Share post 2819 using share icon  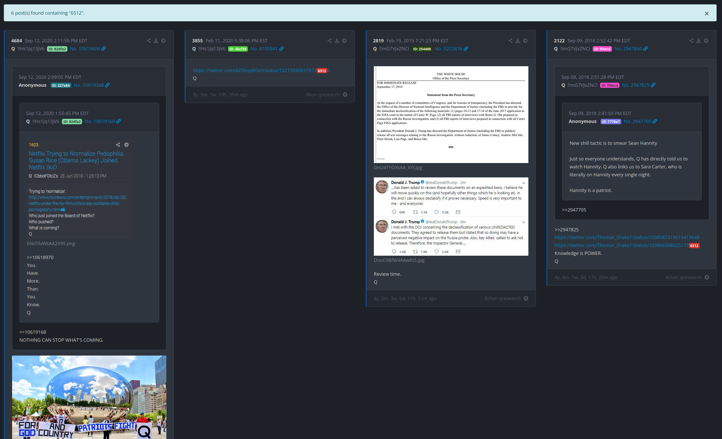tap(510, 41)
